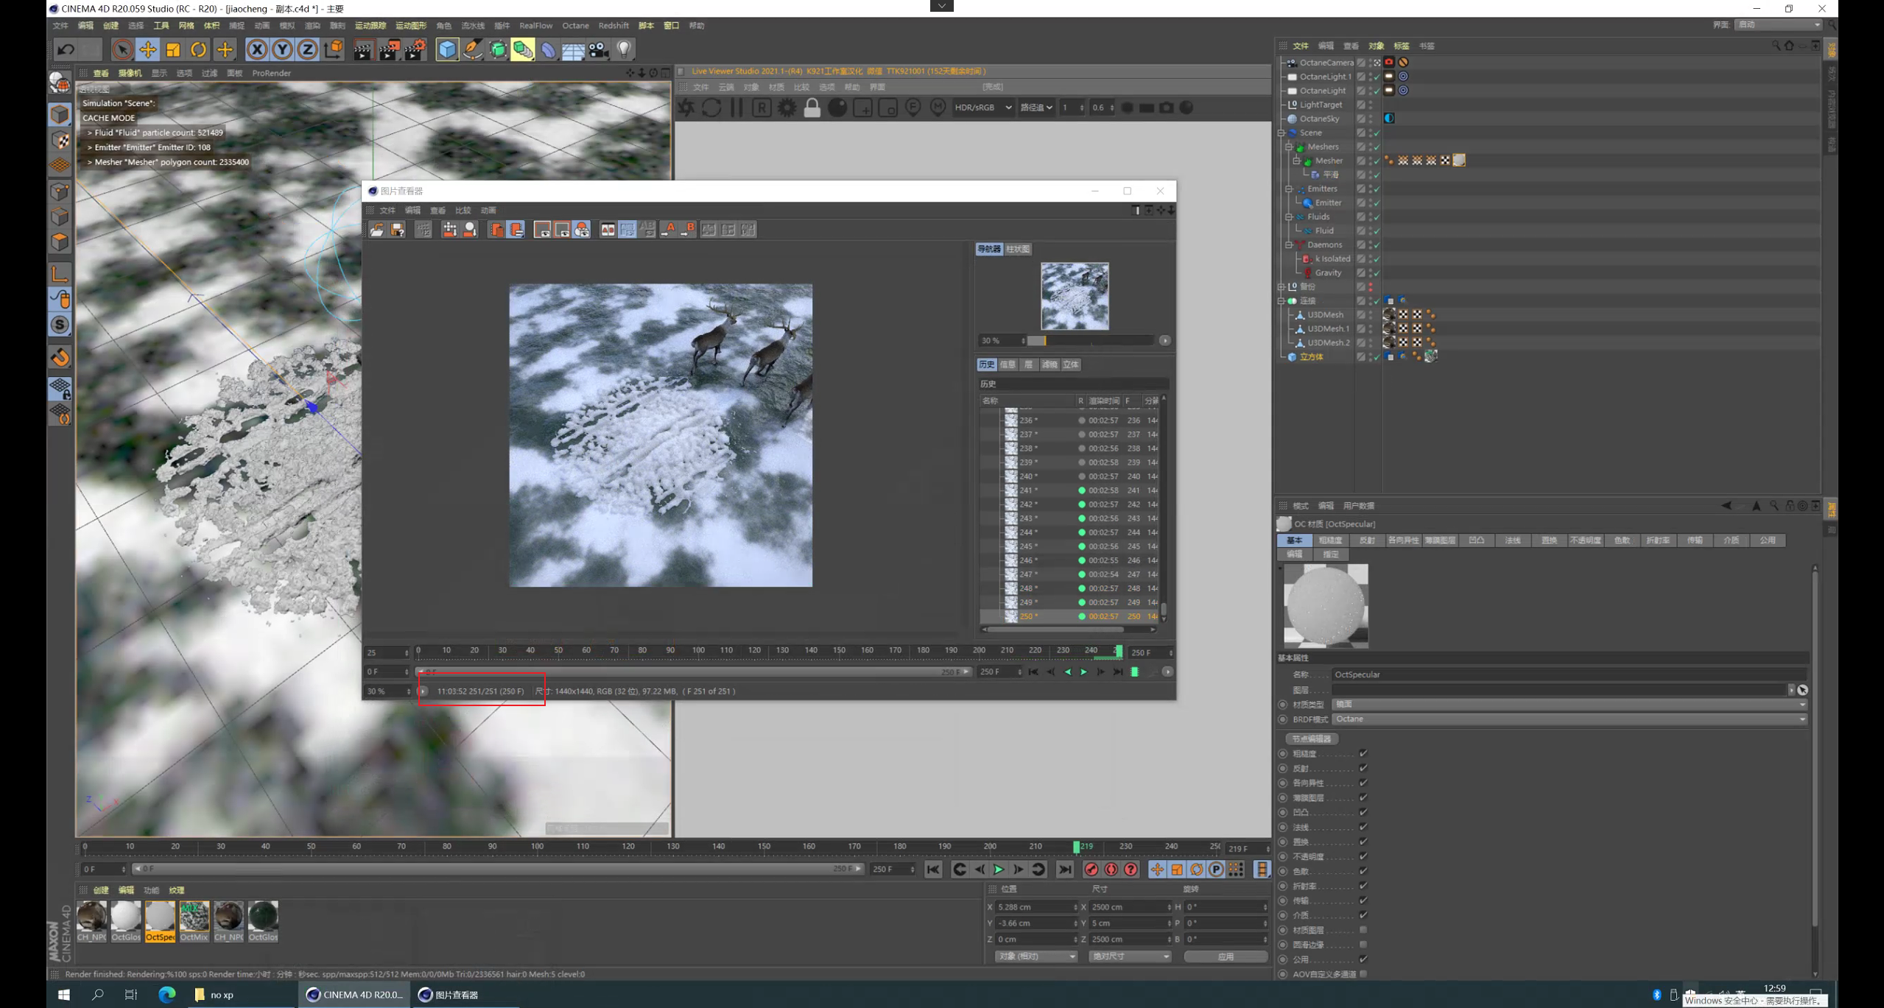Toggle the 粗糙度 checkbox in material properties

(1363, 753)
